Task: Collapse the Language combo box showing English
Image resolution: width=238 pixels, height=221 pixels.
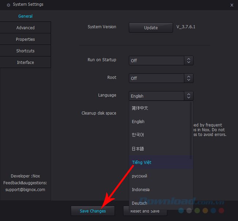Action: tap(161, 96)
